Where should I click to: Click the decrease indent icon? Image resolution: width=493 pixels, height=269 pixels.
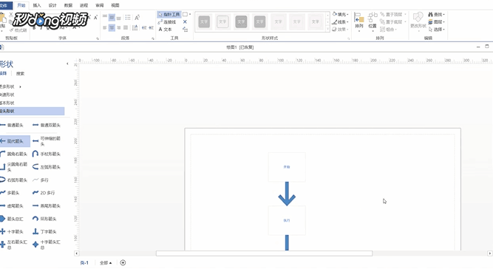[x=143, y=27]
